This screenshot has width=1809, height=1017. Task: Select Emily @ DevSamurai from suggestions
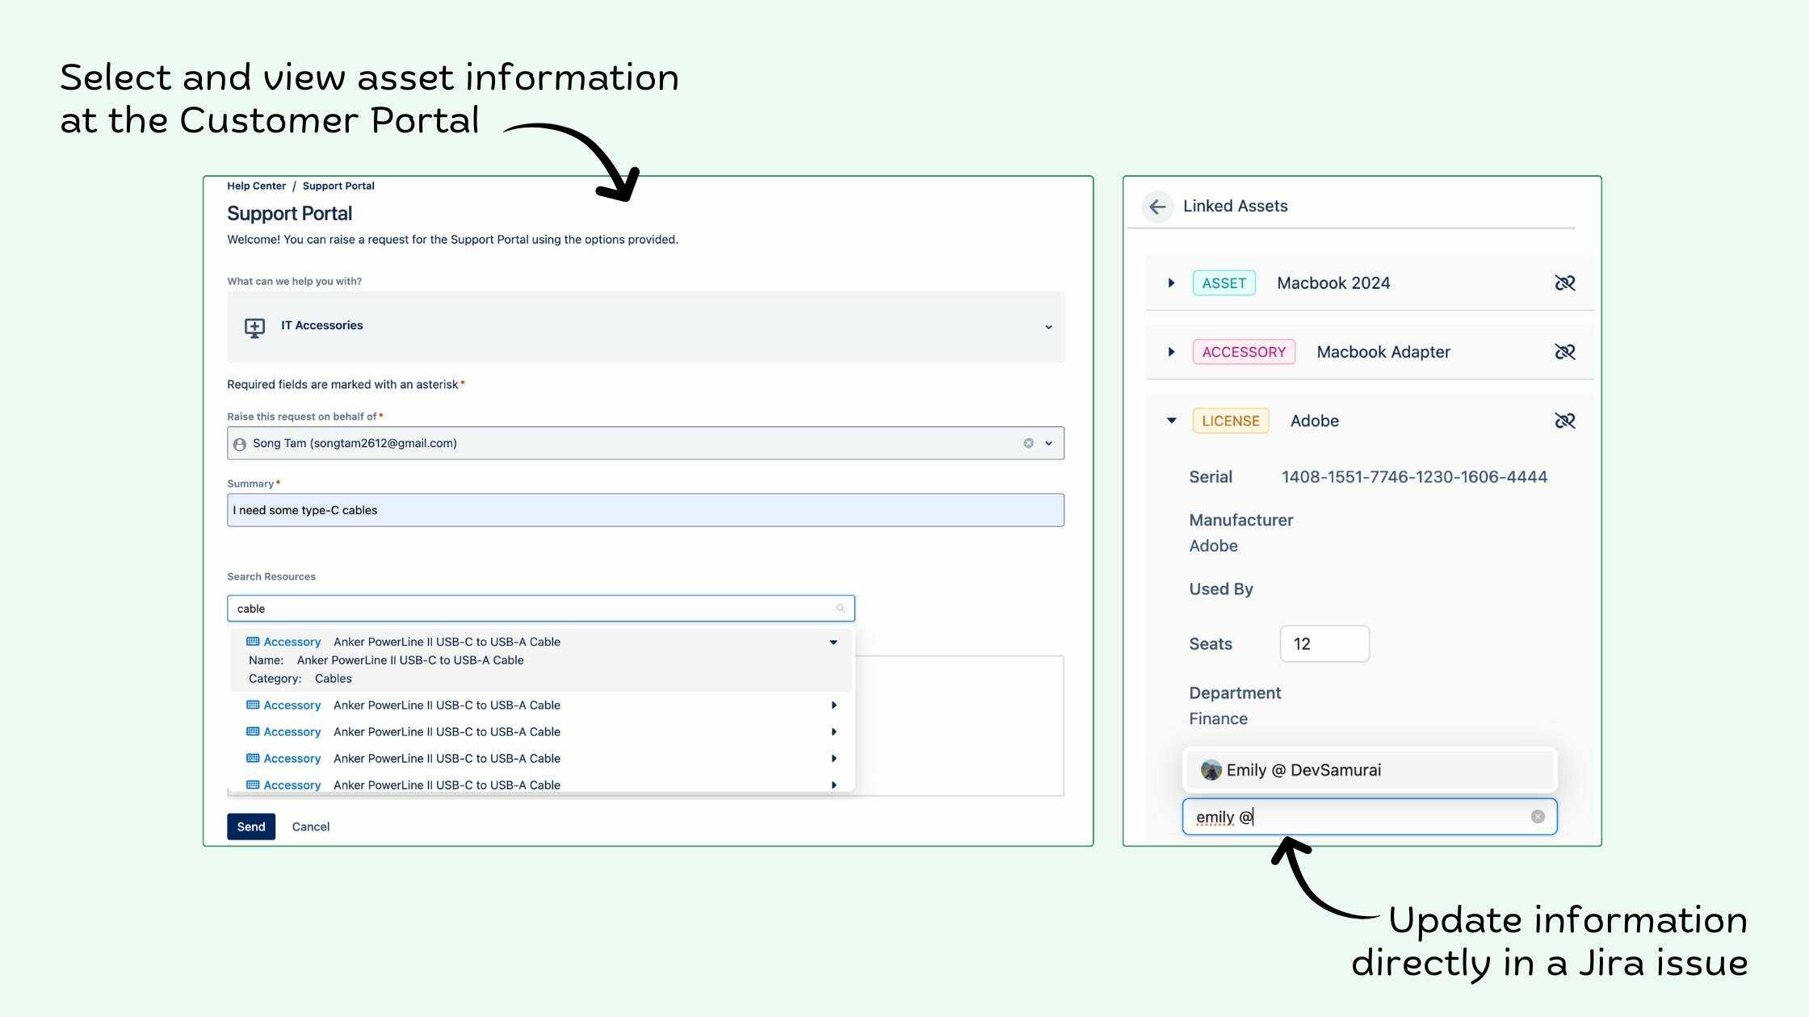1303,770
